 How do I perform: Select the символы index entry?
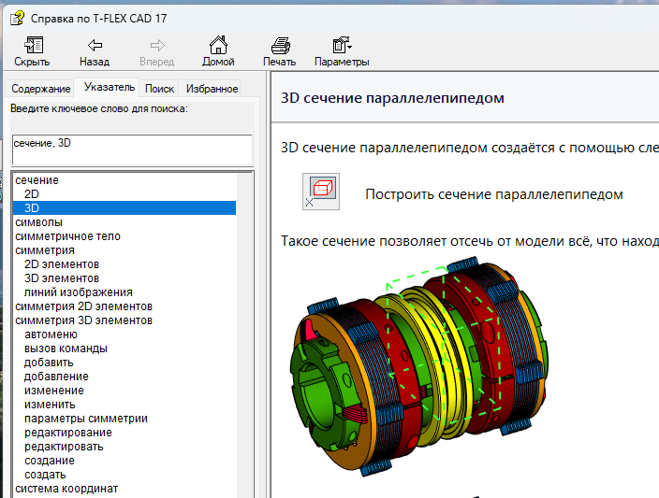pos(39,222)
